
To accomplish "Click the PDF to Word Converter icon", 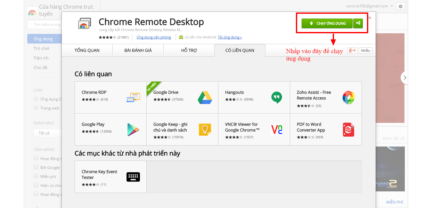I will click(348, 130).
